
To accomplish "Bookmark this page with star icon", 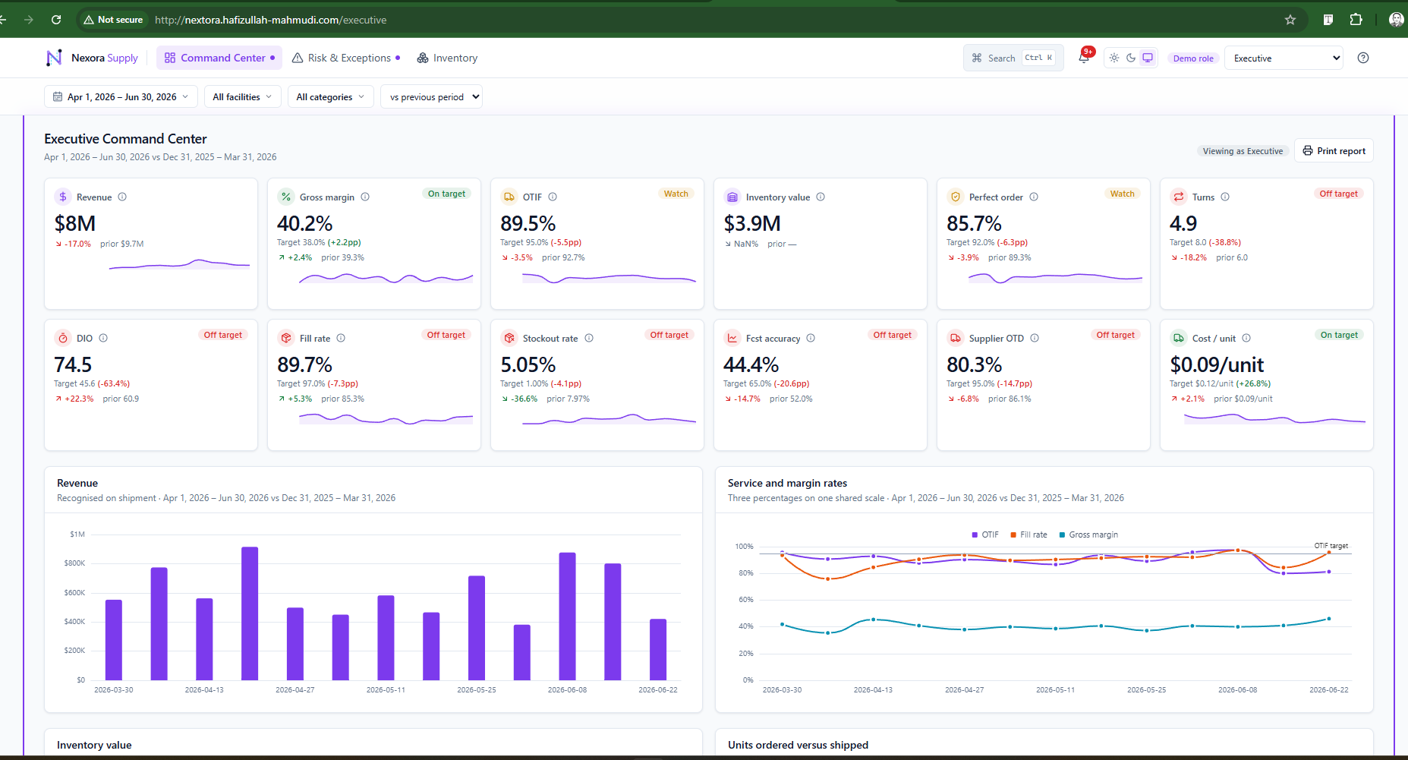I will click(x=1290, y=20).
